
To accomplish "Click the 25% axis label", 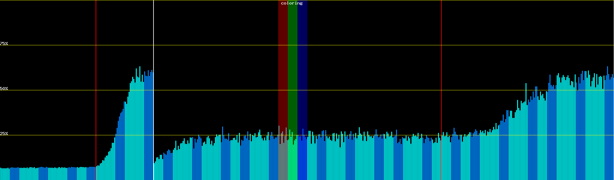I will point(4,133).
